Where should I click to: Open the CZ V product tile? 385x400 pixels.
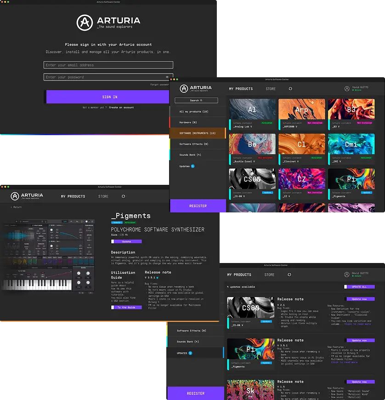click(x=302, y=183)
